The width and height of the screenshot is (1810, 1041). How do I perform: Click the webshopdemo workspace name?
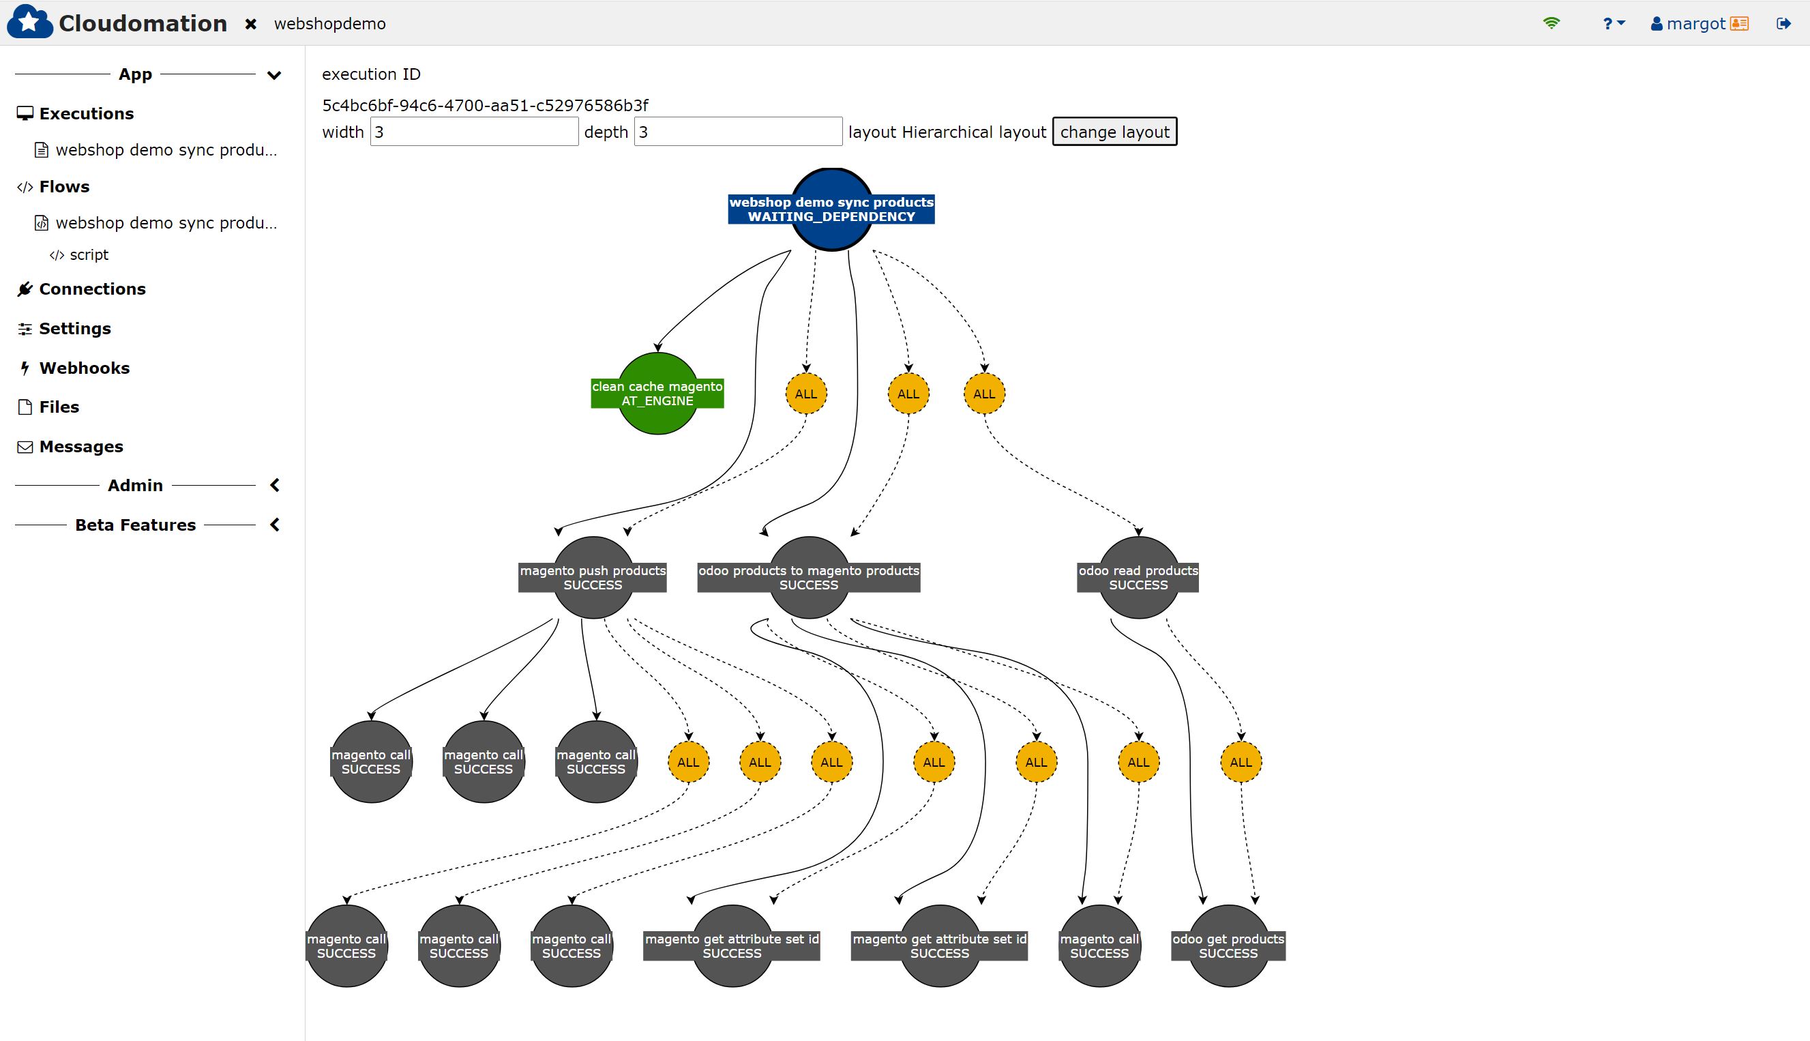pyautogui.click(x=329, y=24)
